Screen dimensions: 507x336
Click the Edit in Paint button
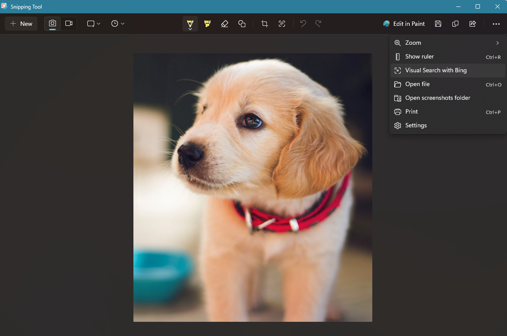click(404, 24)
